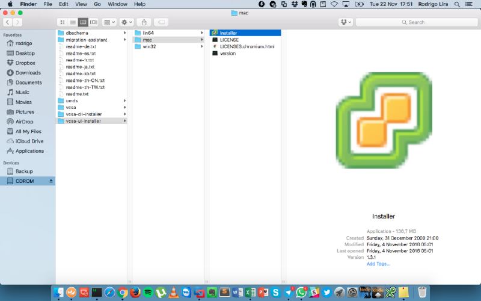Open the Dropbox toolbar dropdown

[x=345, y=22]
